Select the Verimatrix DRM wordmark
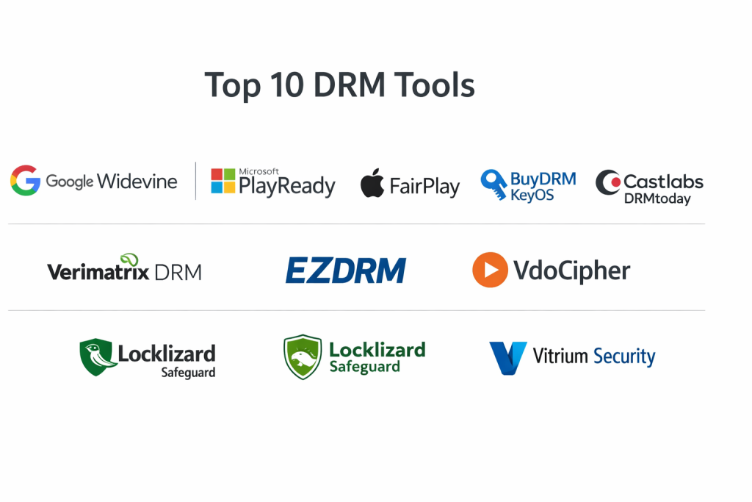The height and width of the screenshot is (502, 752). 124,273
